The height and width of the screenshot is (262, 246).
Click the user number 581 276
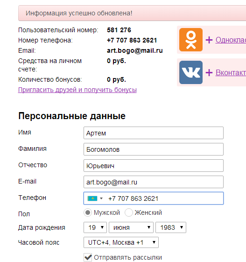point(119,30)
